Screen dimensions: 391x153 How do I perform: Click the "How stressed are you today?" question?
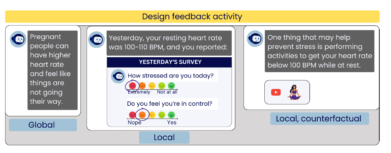point(171,76)
